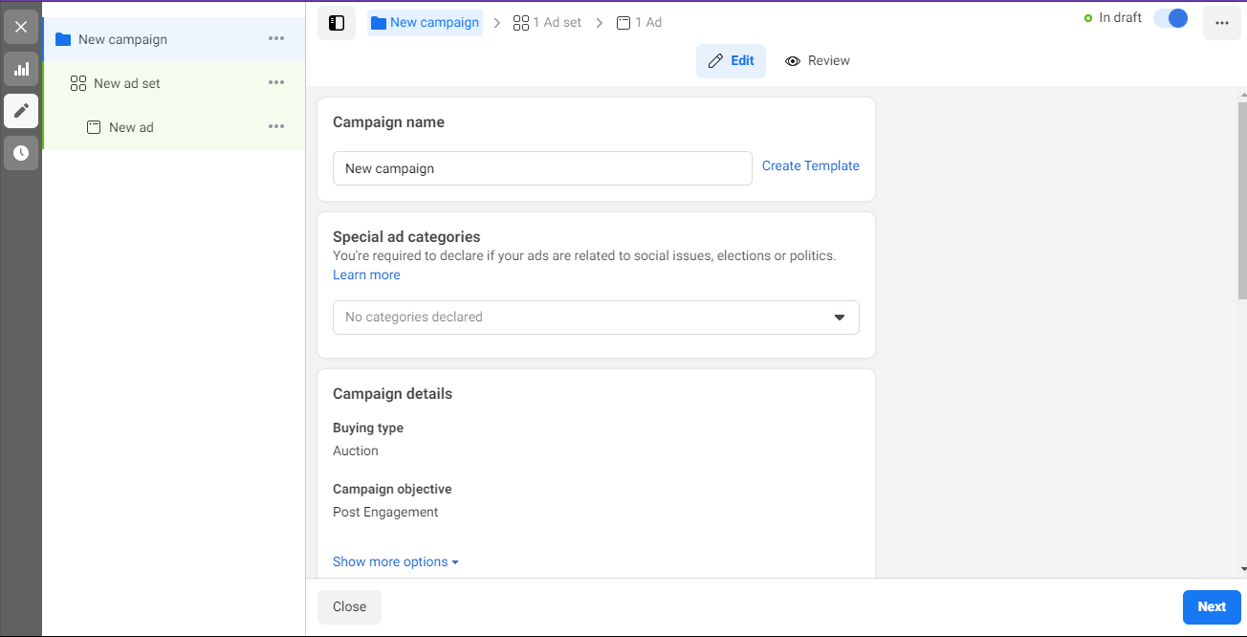Open three-dot menu for New ad set

coord(276,83)
